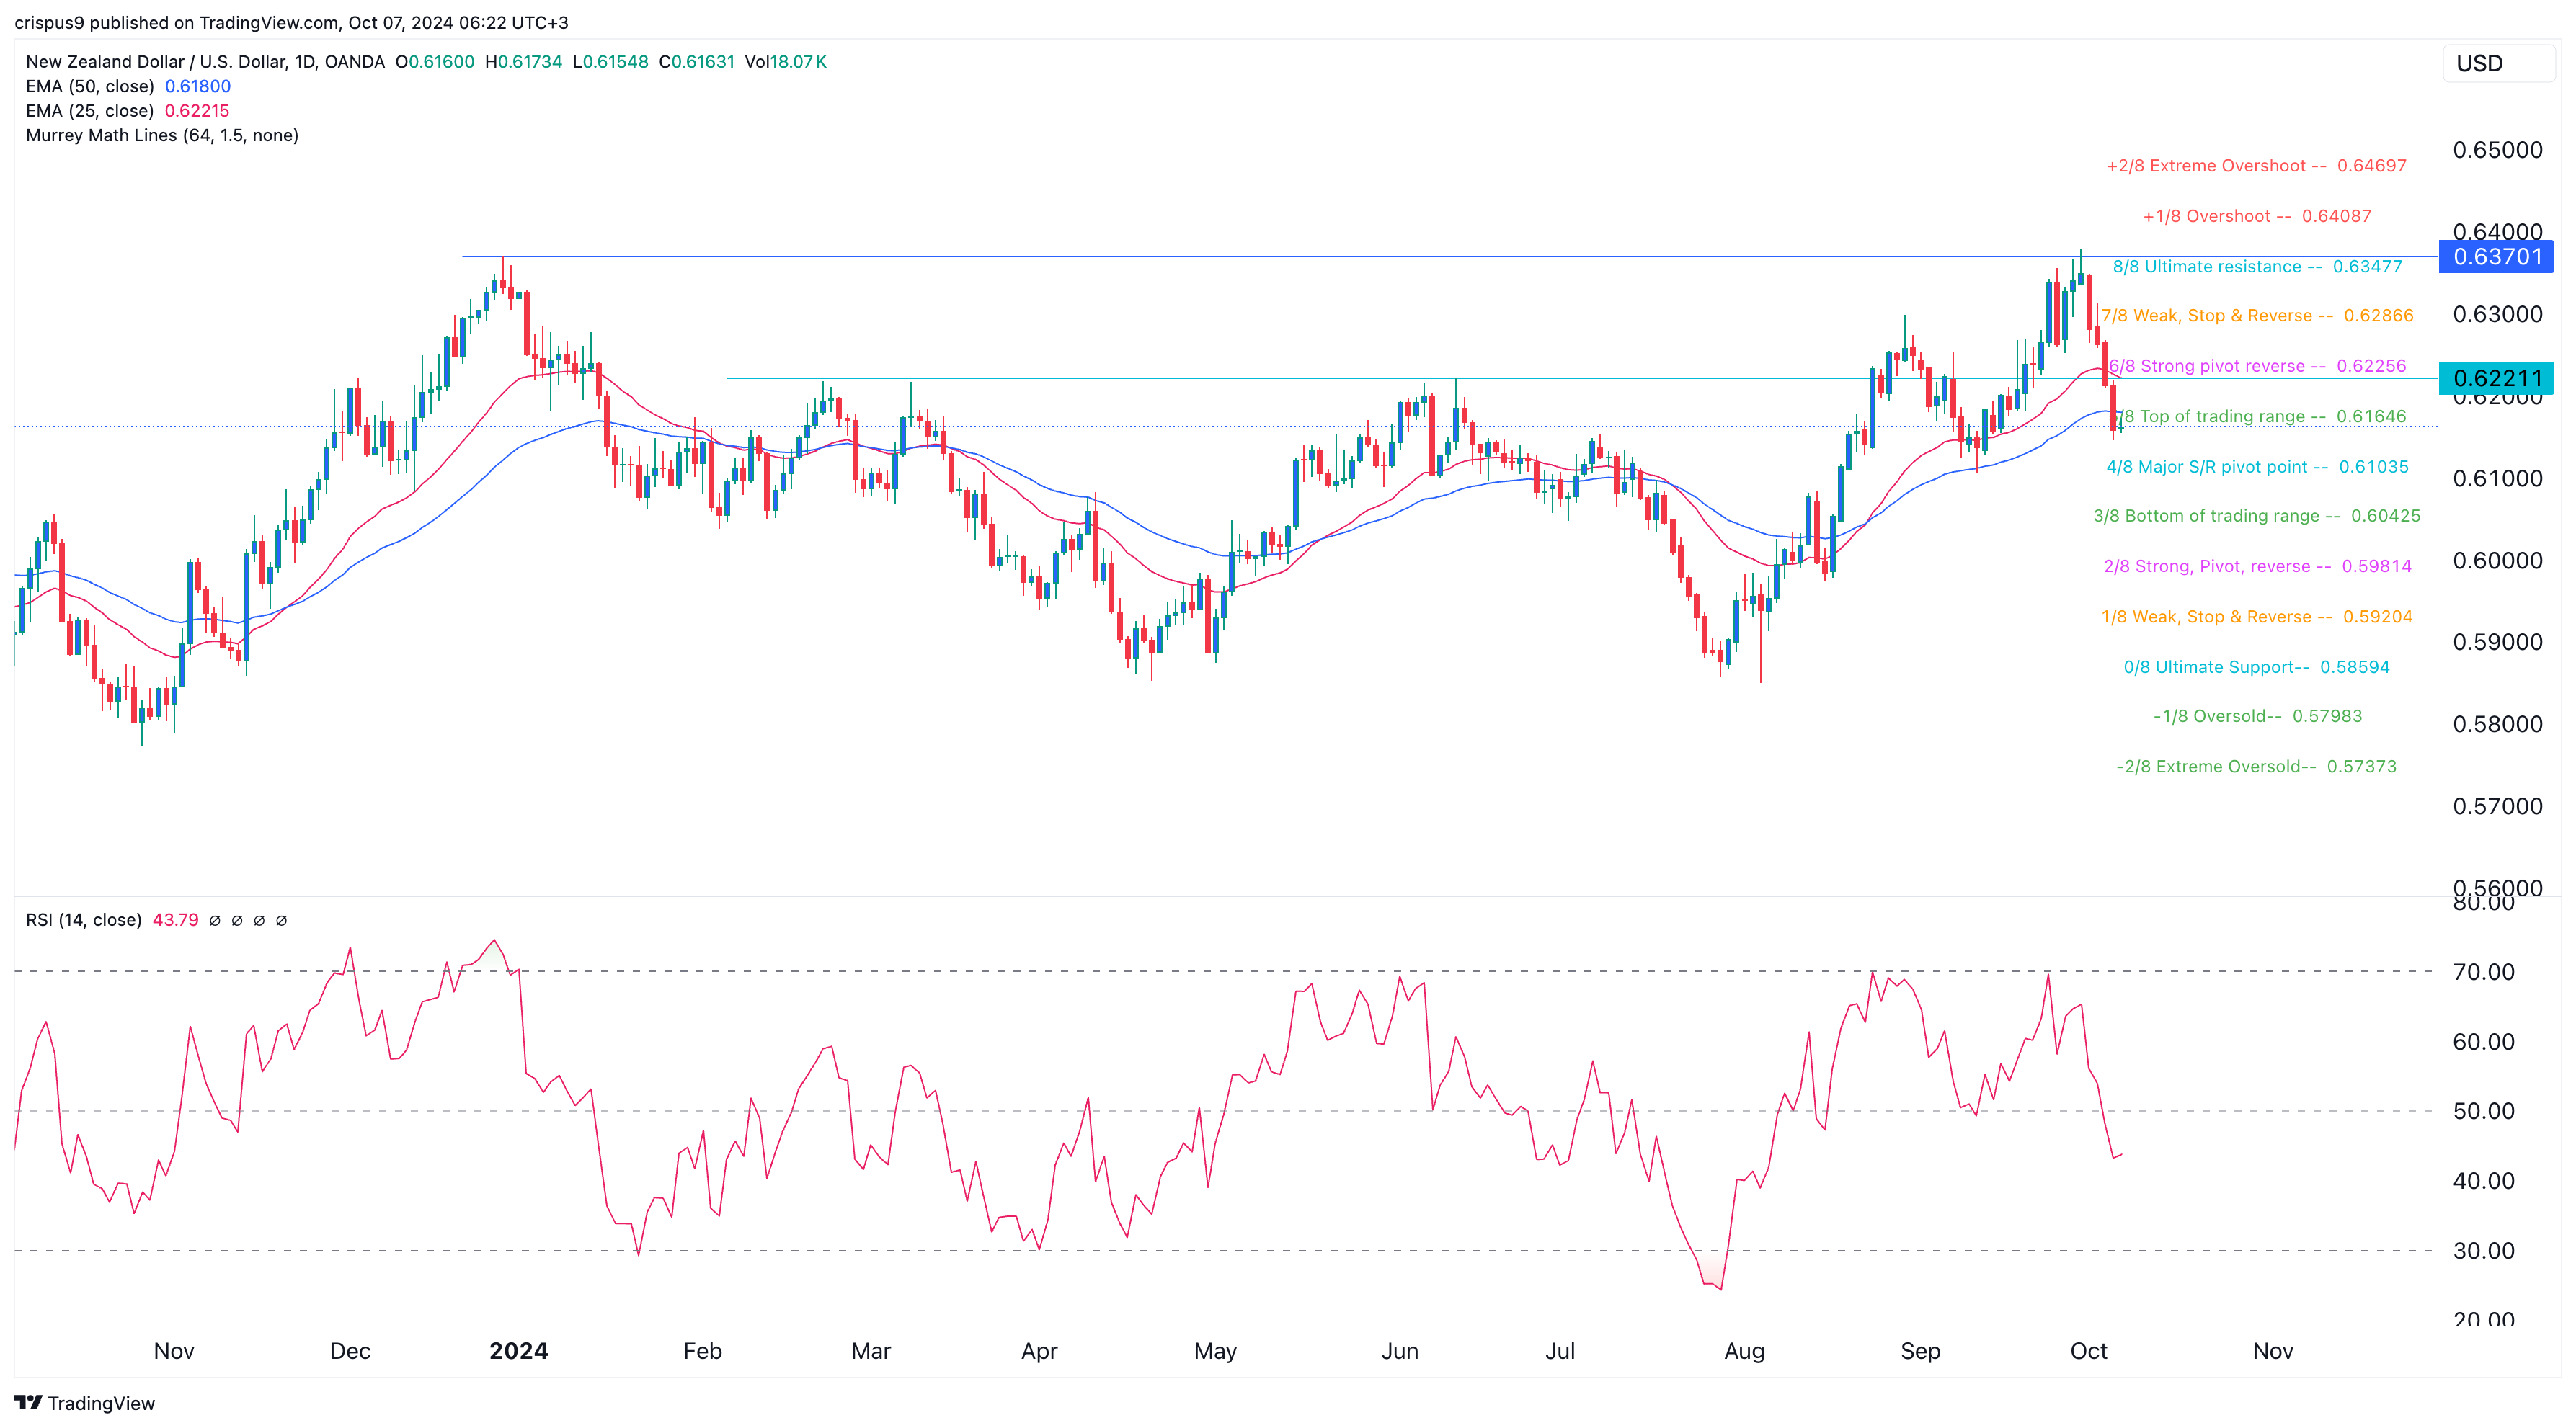Screen dimensions: 2576x1428
Task: Click the blue 0.63701 price label
Action: [x=2497, y=256]
